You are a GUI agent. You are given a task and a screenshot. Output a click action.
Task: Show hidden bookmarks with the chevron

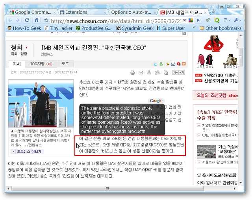(194, 27)
